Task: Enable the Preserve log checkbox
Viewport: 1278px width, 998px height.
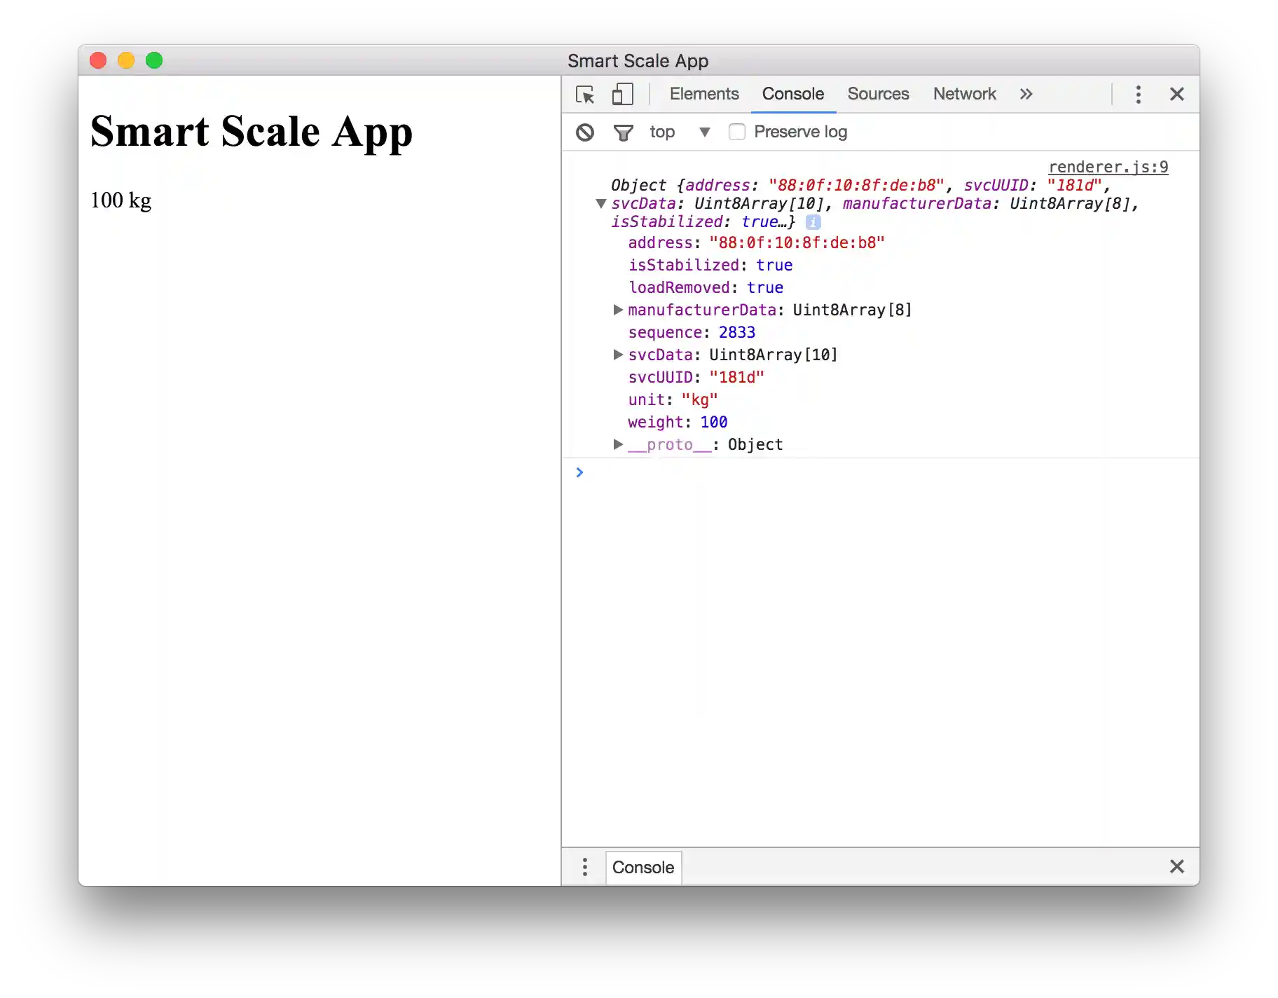Action: (736, 132)
